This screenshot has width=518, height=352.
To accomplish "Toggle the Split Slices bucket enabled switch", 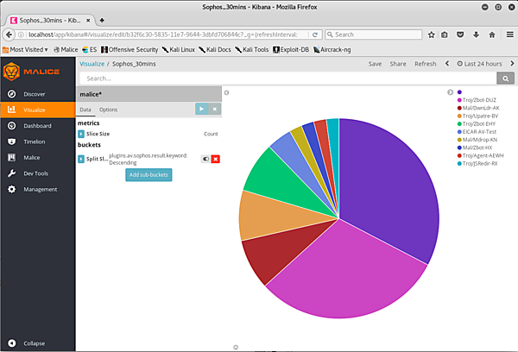I will [205, 159].
